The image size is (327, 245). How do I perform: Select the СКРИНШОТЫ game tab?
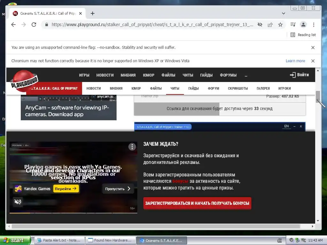238,88
